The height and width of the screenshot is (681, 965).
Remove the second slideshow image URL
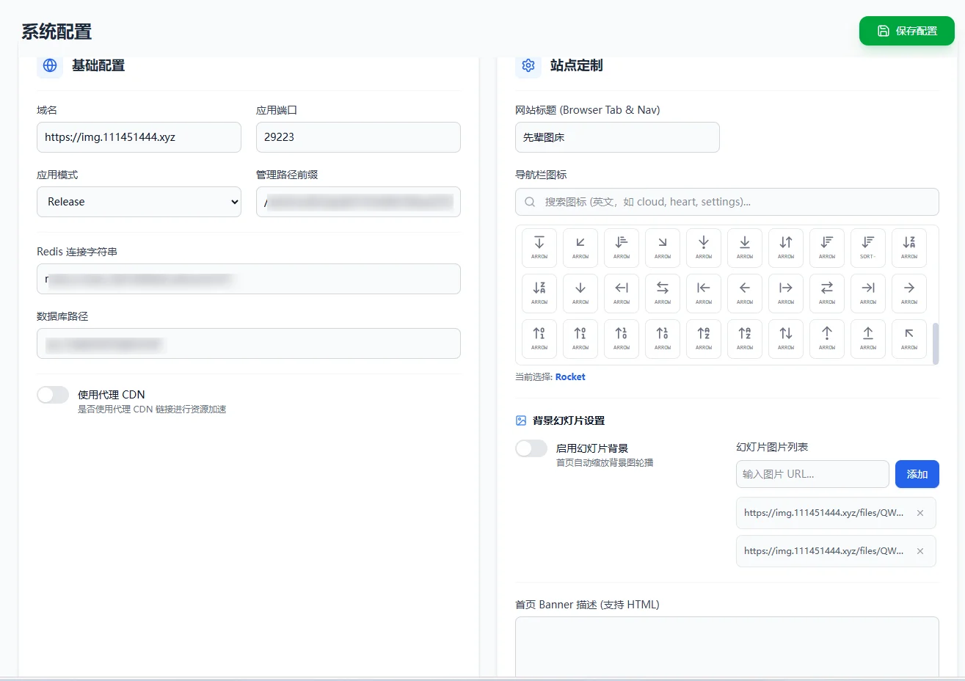click(x=920, y=551)
